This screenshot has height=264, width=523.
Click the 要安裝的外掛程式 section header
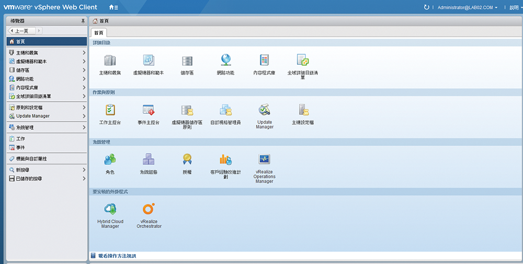(110, 192)
